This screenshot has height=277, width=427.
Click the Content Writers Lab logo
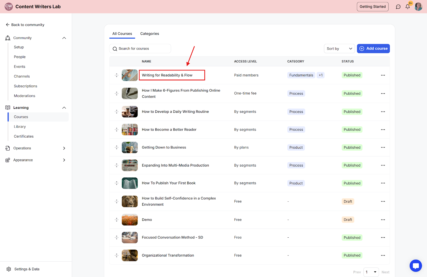pos(9,7)
